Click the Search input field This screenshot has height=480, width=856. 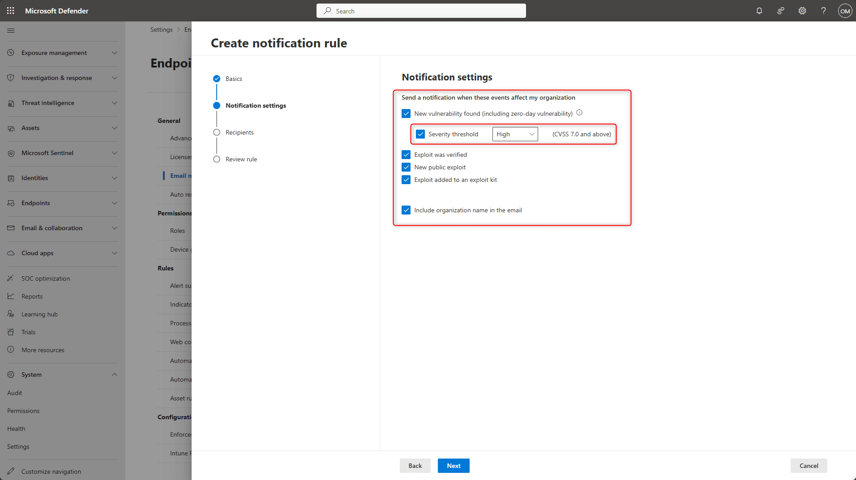[421, 11]
